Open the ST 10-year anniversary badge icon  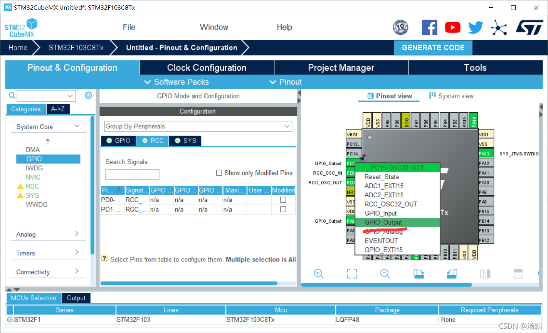click(x=400, y=27)
